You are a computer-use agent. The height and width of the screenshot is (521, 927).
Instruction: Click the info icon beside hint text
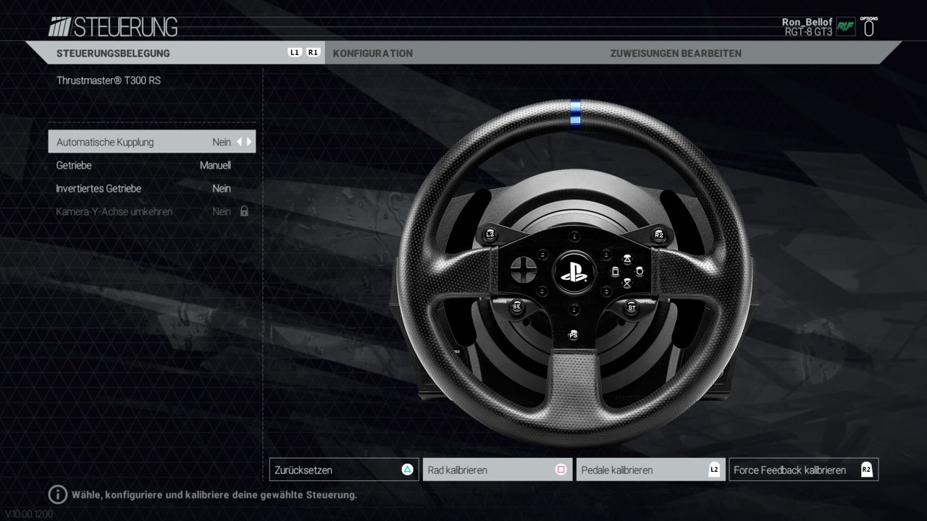pos(57,495)
